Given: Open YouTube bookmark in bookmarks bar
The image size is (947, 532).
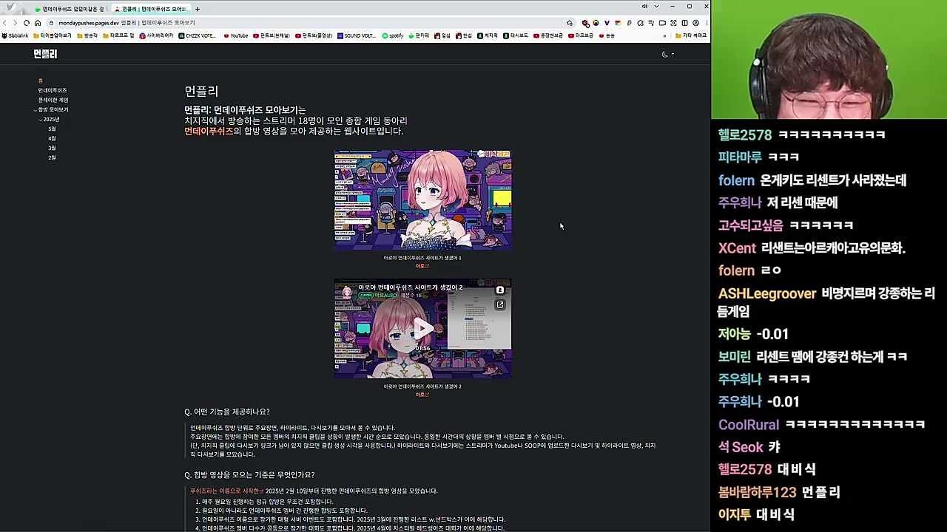Looking at the screenshot, I should click(236, 35).
